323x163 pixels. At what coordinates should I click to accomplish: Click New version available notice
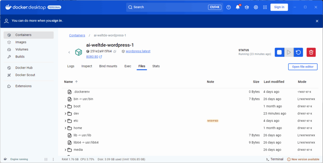pyautogui.click(x=303, y=159)
